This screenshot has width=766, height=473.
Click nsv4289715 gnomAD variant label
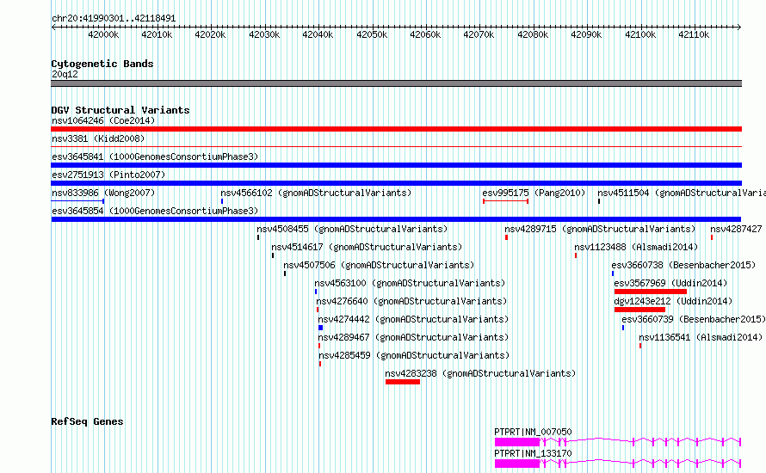coord(600,229)
